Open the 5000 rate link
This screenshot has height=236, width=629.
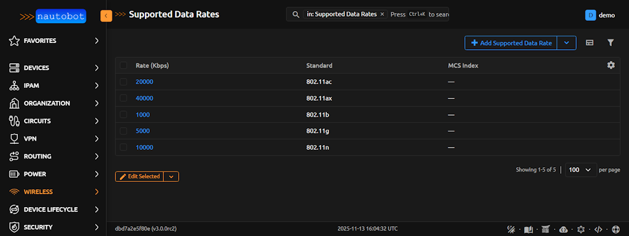coord(143,131)
